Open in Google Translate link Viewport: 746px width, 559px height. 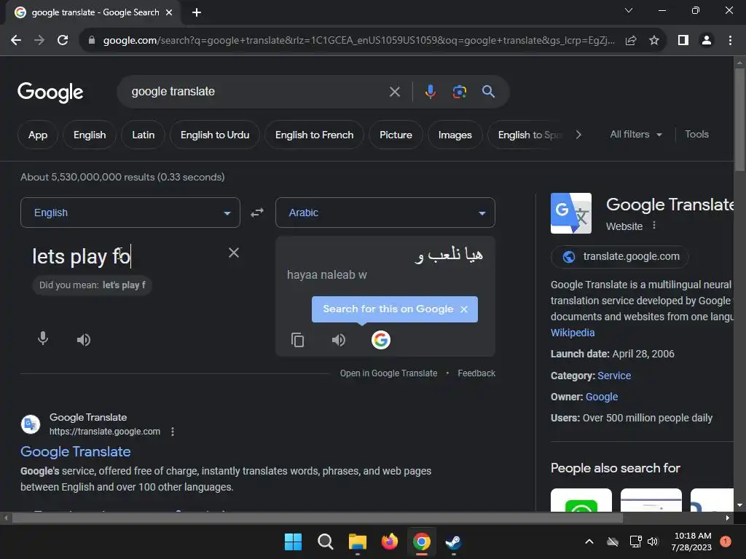pos(388,373)
